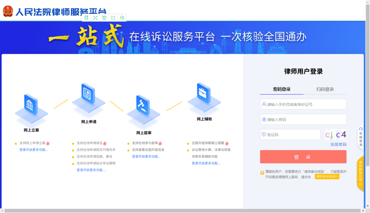Click the save floppy-disk icon in toolbar
Image resolution: width=370 pixels, height=213 pixels.
[x=104, y=18]
